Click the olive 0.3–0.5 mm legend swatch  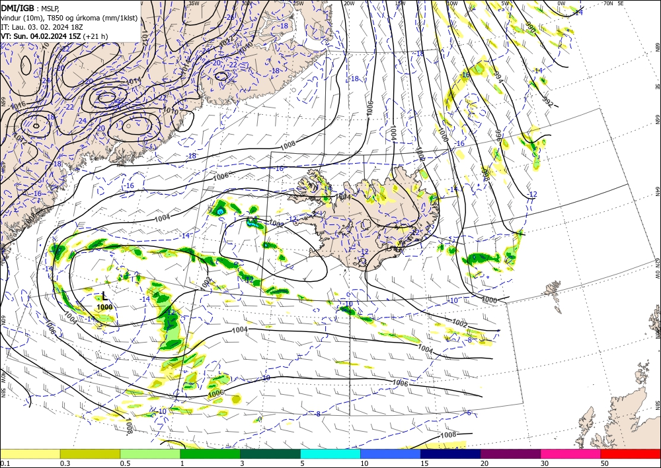[x=90, y=453]
